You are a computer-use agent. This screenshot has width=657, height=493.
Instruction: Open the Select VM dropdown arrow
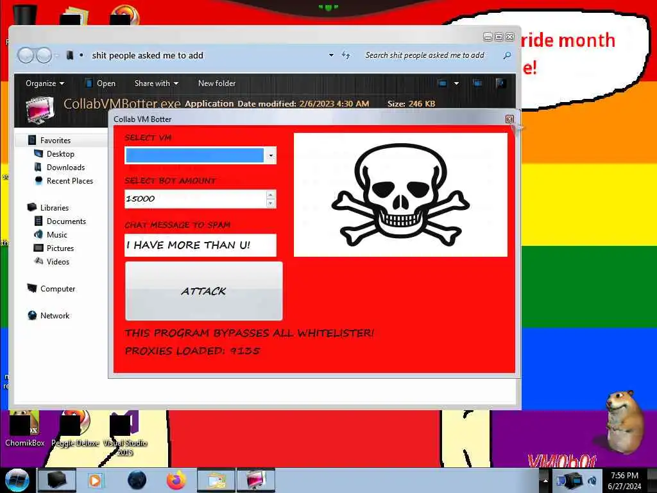[271, 155]
